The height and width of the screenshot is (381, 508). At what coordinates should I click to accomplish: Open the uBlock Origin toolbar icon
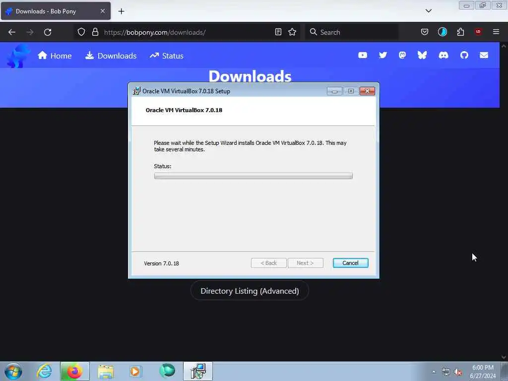[x=478, y=32]
